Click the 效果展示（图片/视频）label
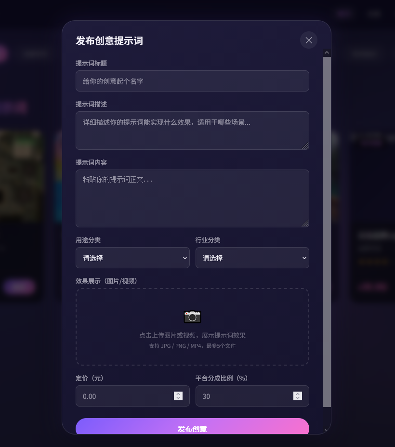395x447 pixels. click(x=106, y=281)
